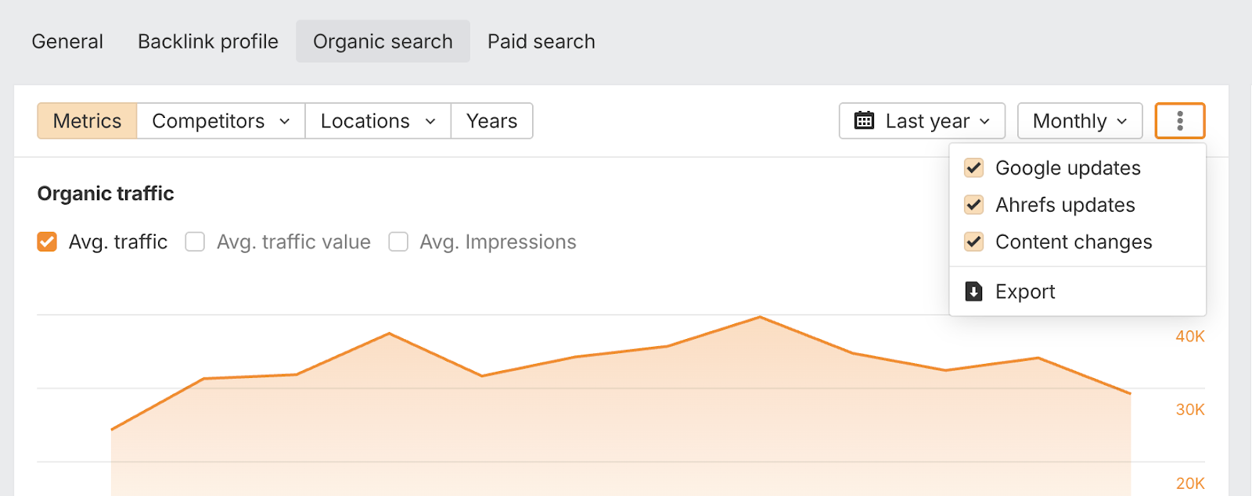The width and height of the screenshot is (1252, 496).
Task: Open the Last year date range dropdown
Action: coord(922,121)
